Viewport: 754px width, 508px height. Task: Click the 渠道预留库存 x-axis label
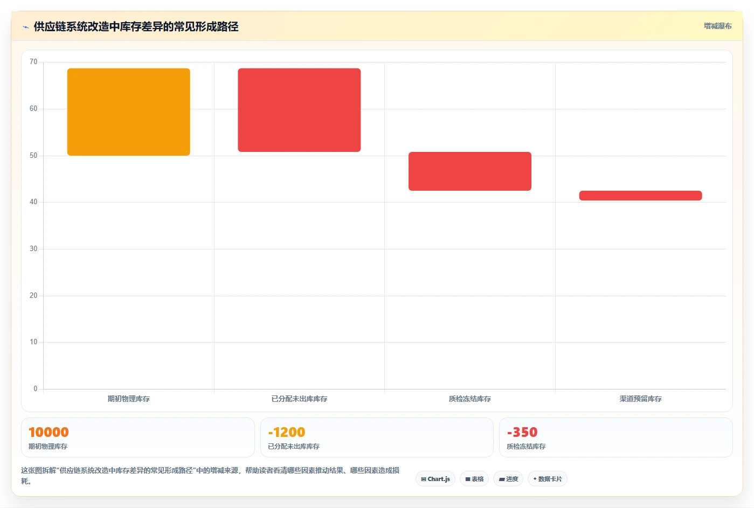tap(640, 399)
